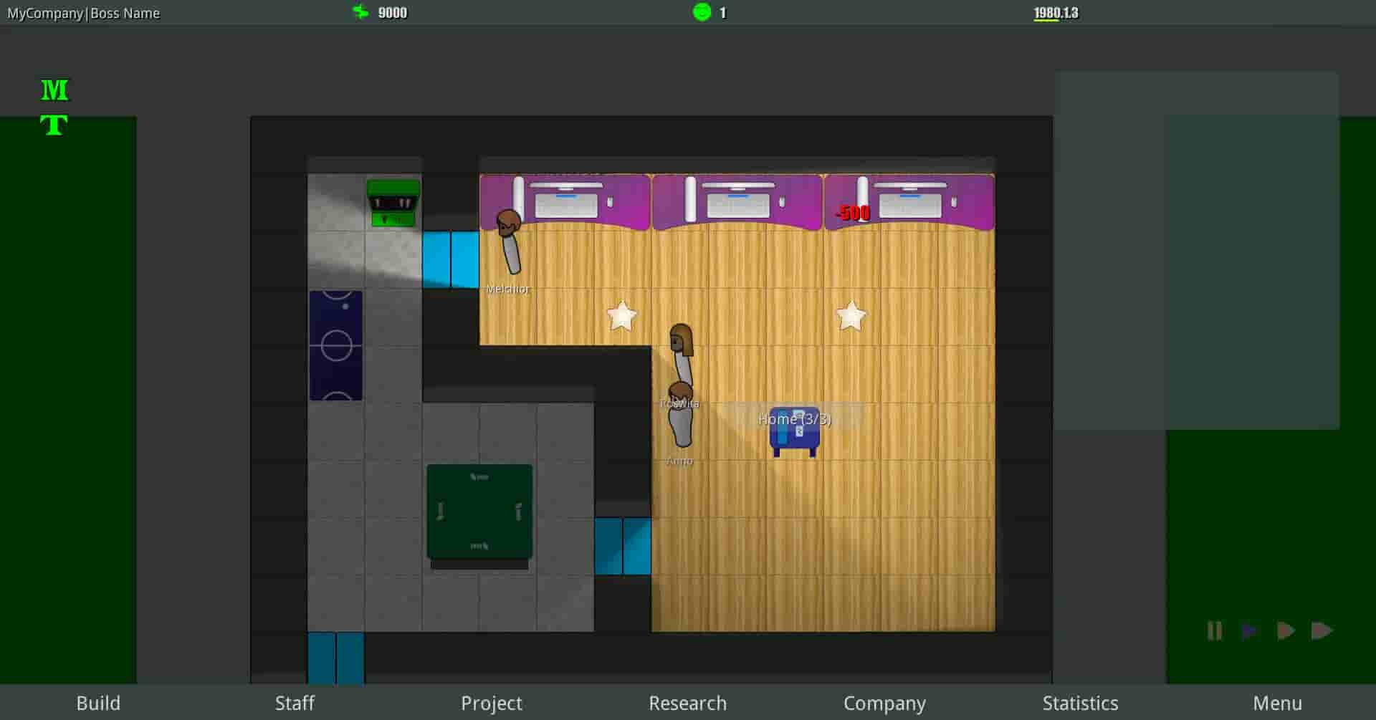Image resolution: width=1376 pixels, height=720 pixels.
Task: Click the star decal on the office floor
Action: [x=622, y=315]
